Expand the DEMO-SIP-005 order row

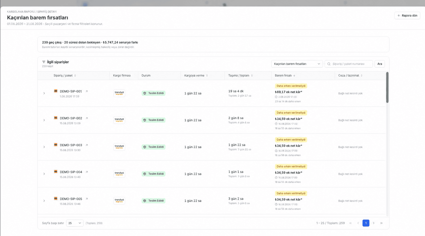tap(44, 201)
